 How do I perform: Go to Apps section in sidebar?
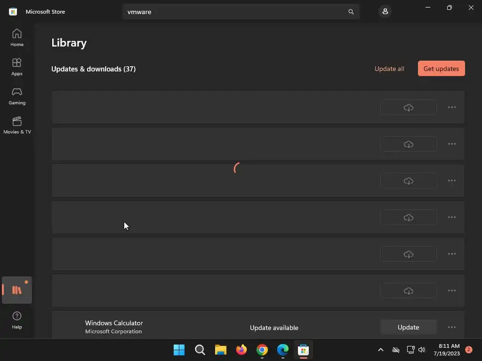(17, 67)
